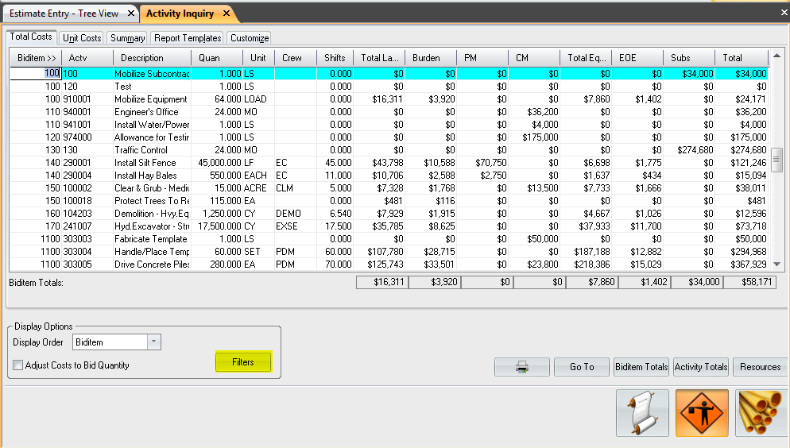Click the printer icon button
This screenshot has width=790, height=448.
(x=521, y=366)
